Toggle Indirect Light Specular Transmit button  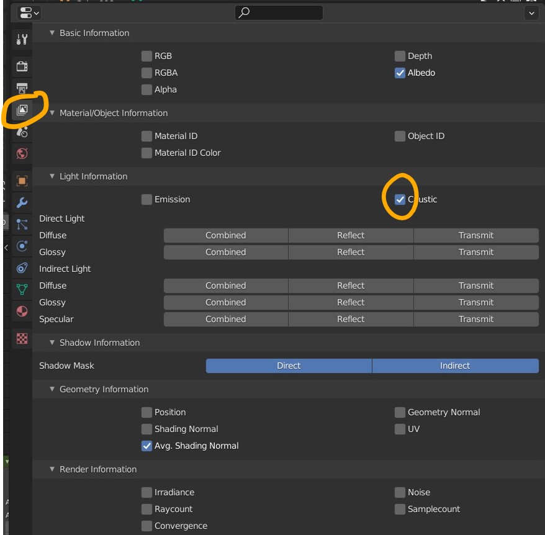[476, 320]
